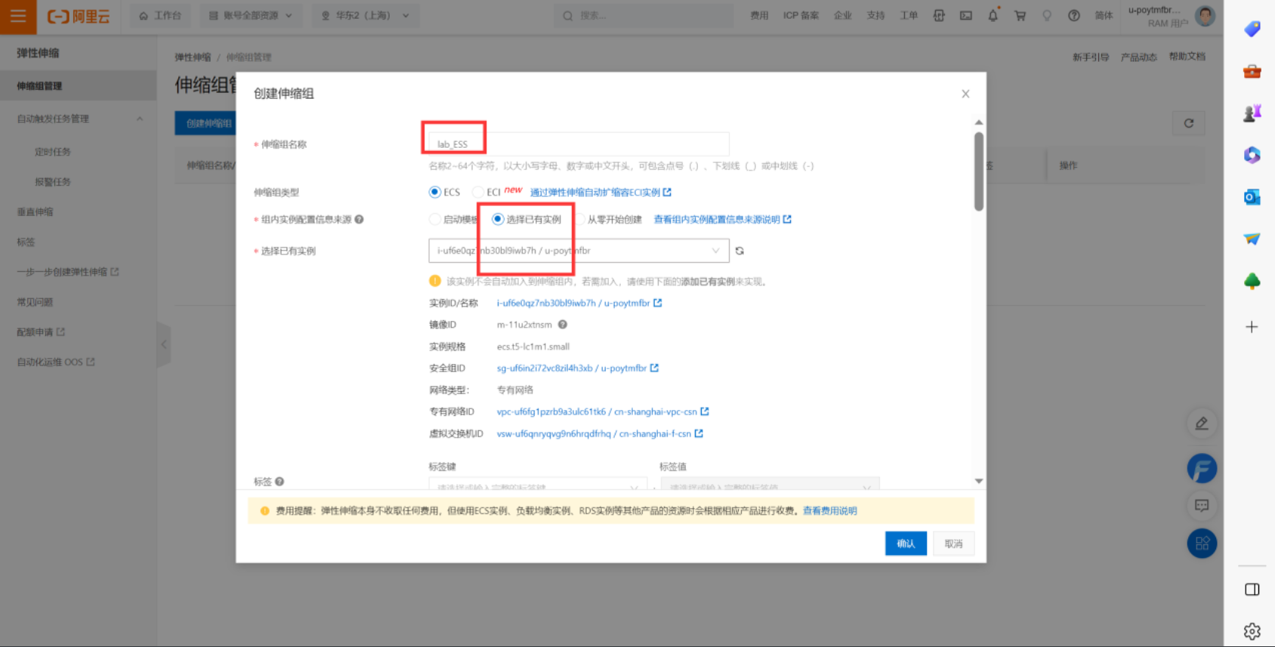
Task: Click the Aliyun logo
Action: [79, 16]
